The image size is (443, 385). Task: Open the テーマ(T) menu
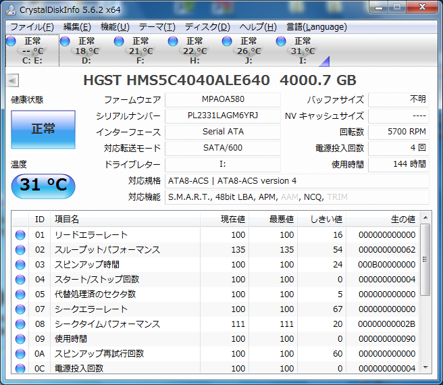[157, 27]
